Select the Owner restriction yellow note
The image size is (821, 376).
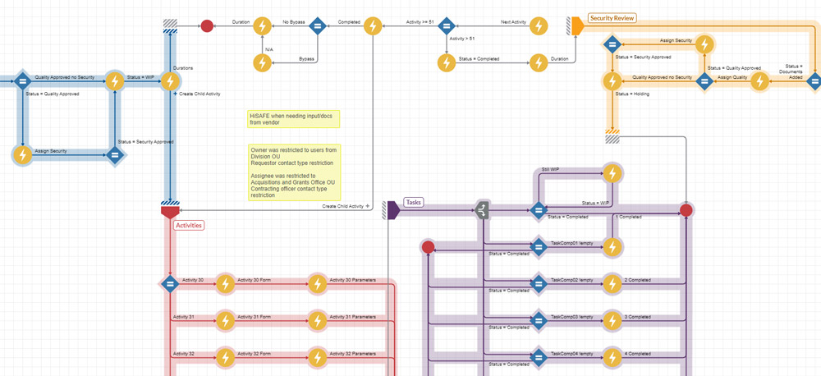click(294, 172)
